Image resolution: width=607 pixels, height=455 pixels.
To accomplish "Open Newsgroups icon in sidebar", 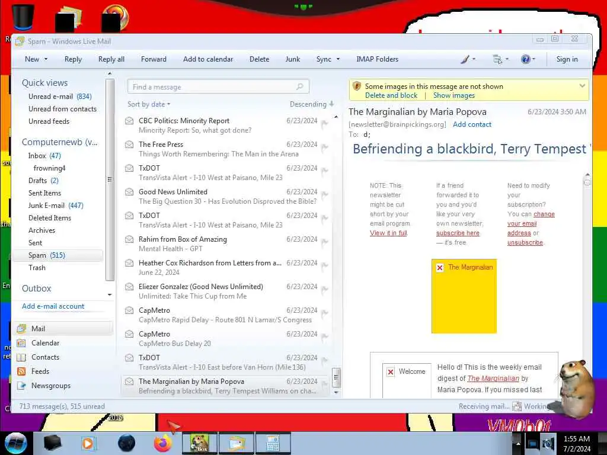I will click(x=22, y=386).
